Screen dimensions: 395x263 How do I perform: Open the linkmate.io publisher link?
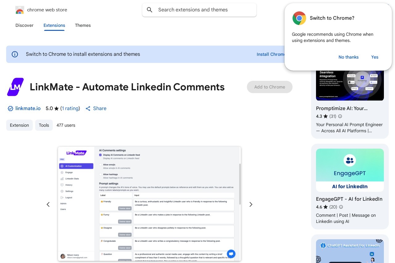point(28,109)
